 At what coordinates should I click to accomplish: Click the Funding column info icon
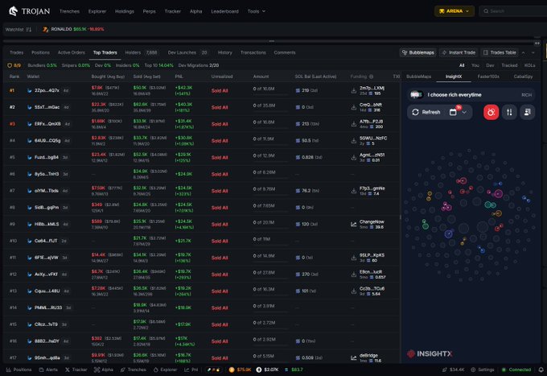pyautogui.click(x=371, y=76)
